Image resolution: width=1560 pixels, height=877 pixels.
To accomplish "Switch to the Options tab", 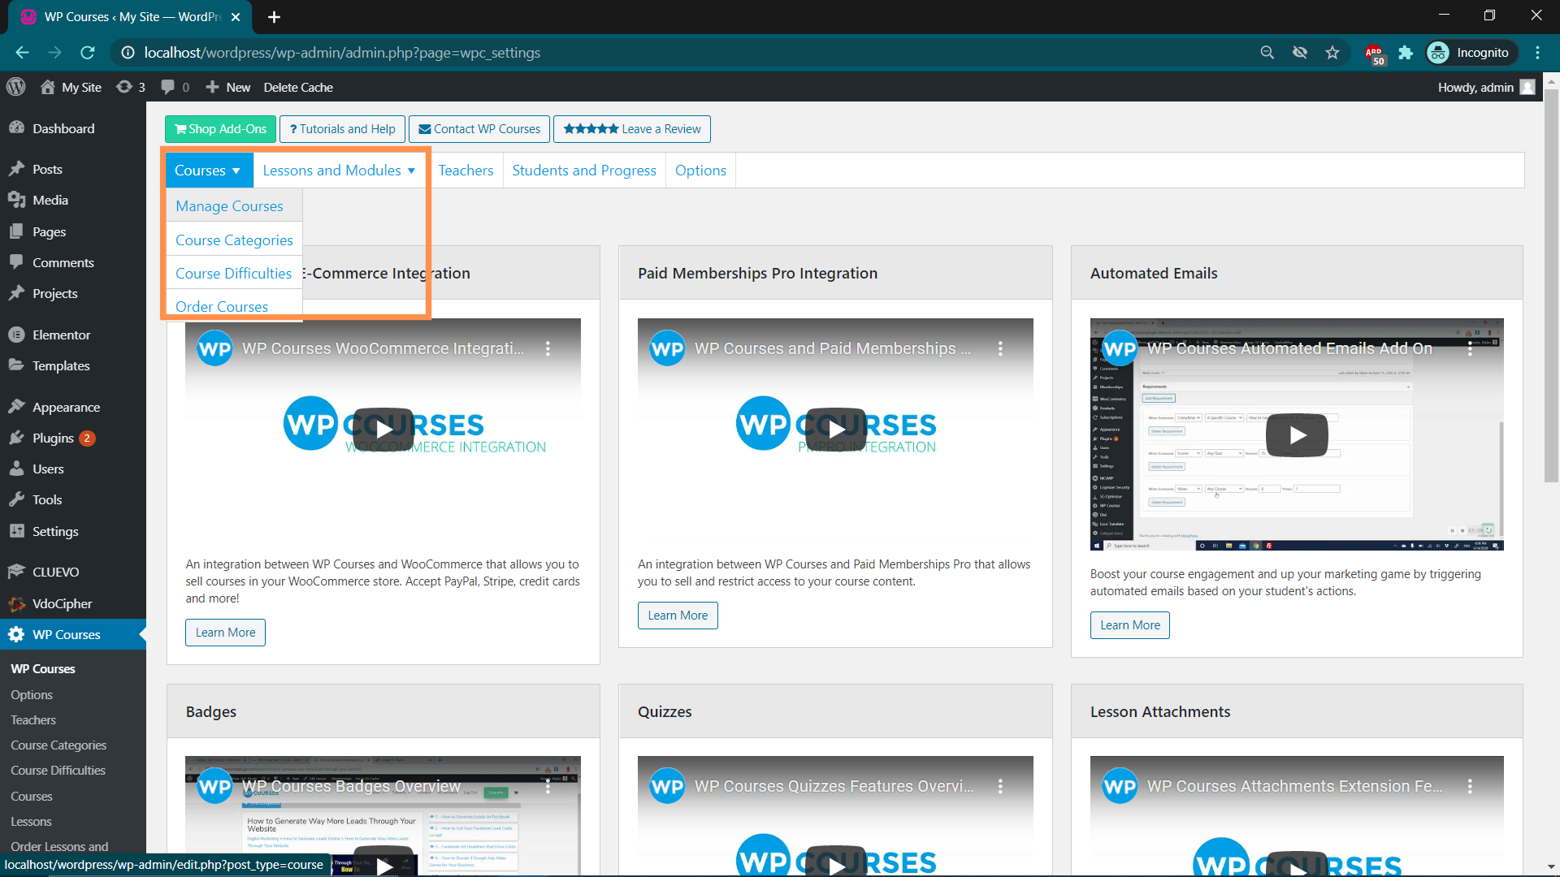I will click(x=700, y=171).
